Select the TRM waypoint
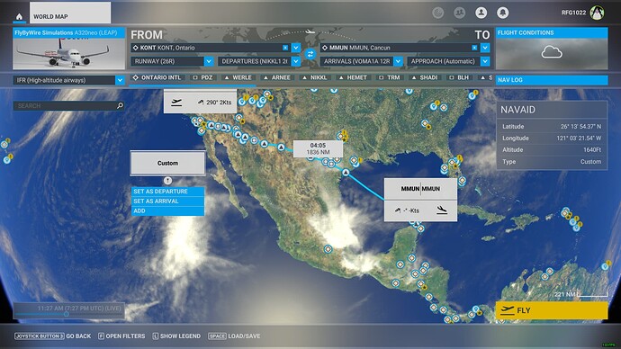This screenshot has width=621, height=349. click(390, 77)
